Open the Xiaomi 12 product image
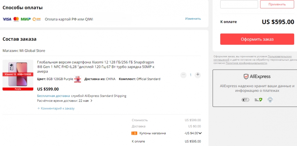 18,75
